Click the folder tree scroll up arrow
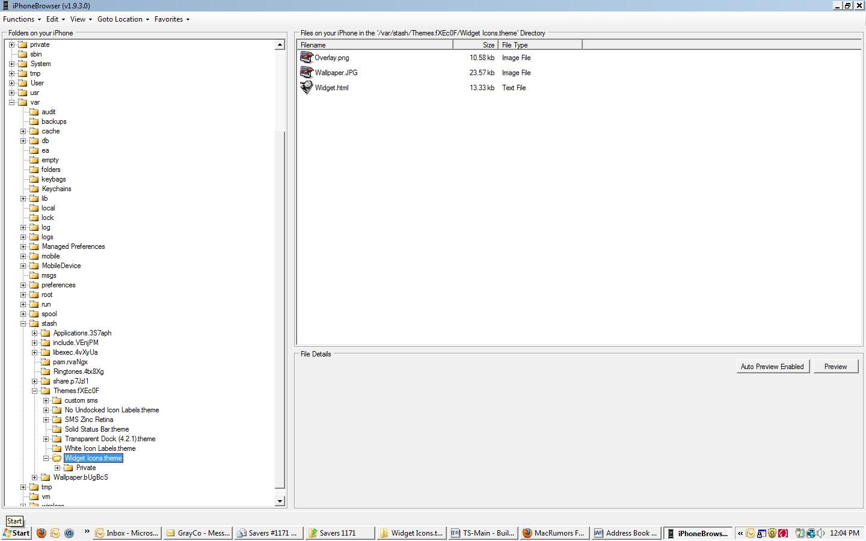The image size is (866, 541). click(x=280, y=45)
